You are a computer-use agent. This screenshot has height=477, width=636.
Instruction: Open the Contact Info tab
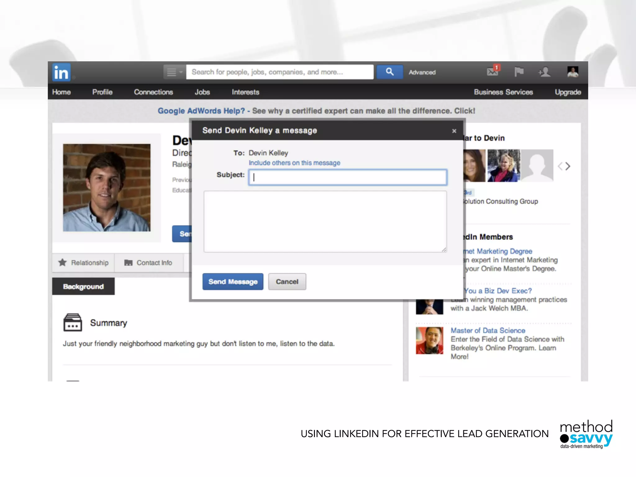coord(148,263)
